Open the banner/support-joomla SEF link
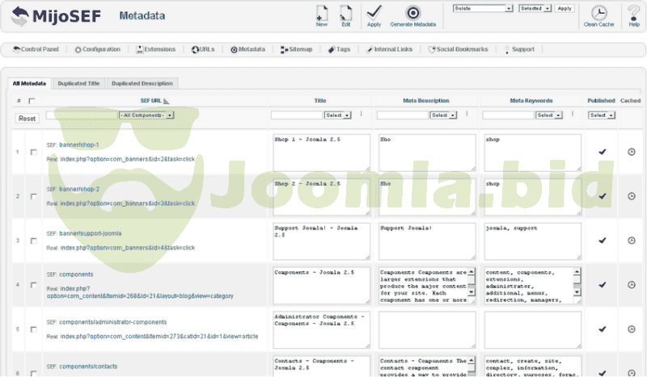The height and width of the screenshot is (377, 647). (90, 233)
